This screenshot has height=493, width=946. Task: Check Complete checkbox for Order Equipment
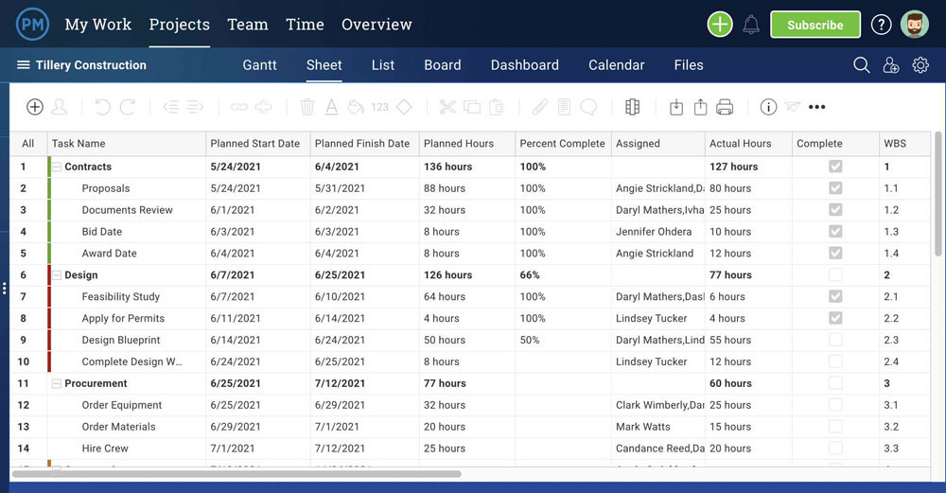835,405
